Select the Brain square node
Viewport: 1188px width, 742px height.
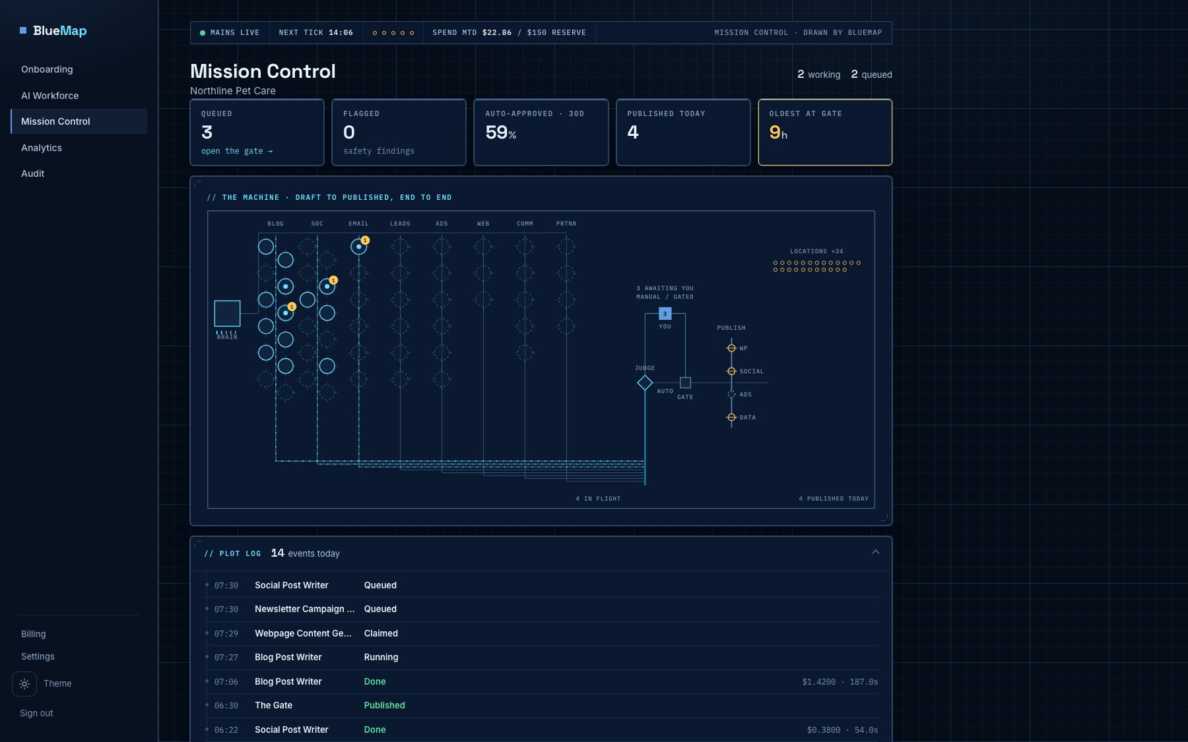pyautogui.click(x=227, y=313)
